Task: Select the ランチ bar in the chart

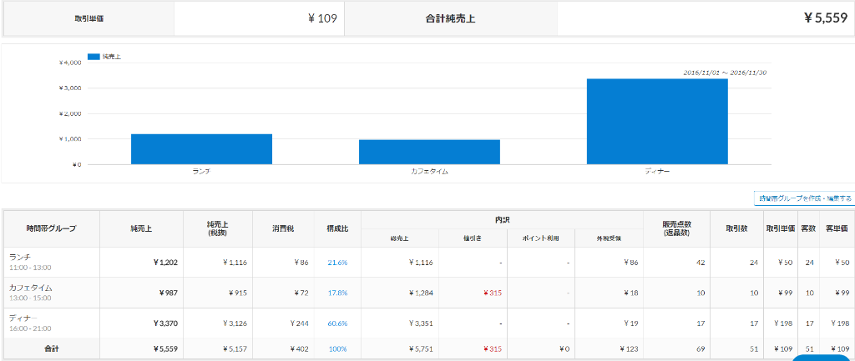Action: (x=201, y=149)
